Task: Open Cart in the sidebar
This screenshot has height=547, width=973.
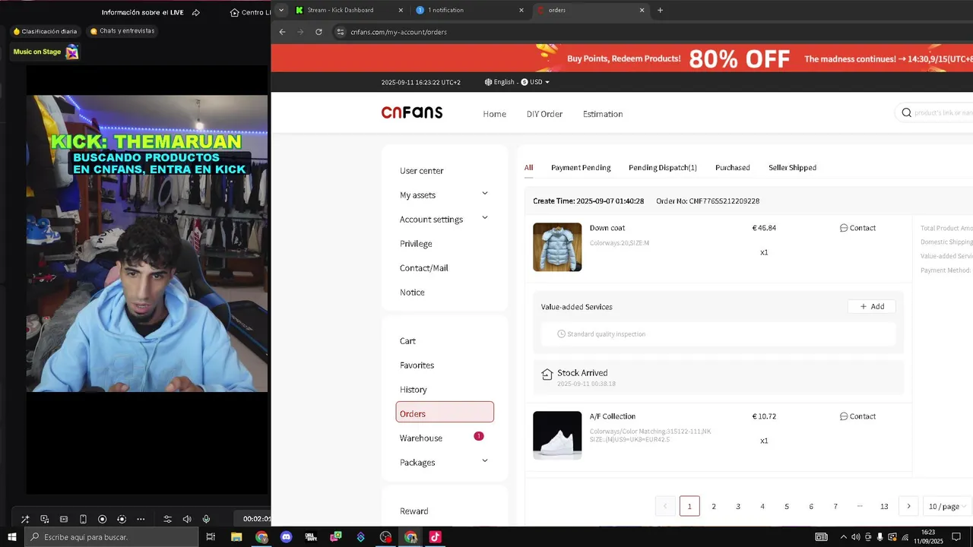Action: (407, 341)
